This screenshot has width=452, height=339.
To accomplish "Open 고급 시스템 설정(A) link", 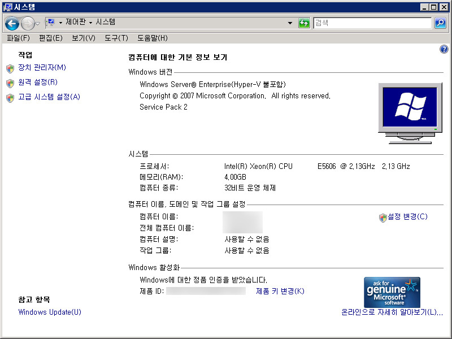I will pyautogui.click(x=49, y=97).
